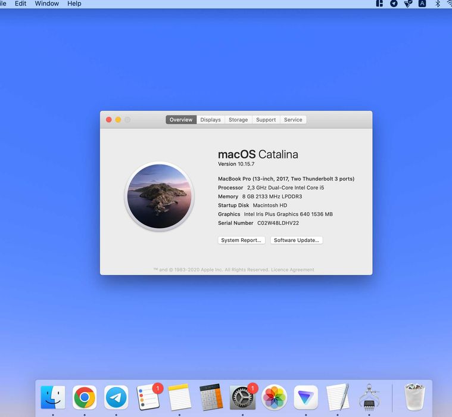The height and width of the screenshot is (417, 452).
Task: Open ProtonVPN icon in the Dock
Action: pyautogui.click(x=306, y=397)
